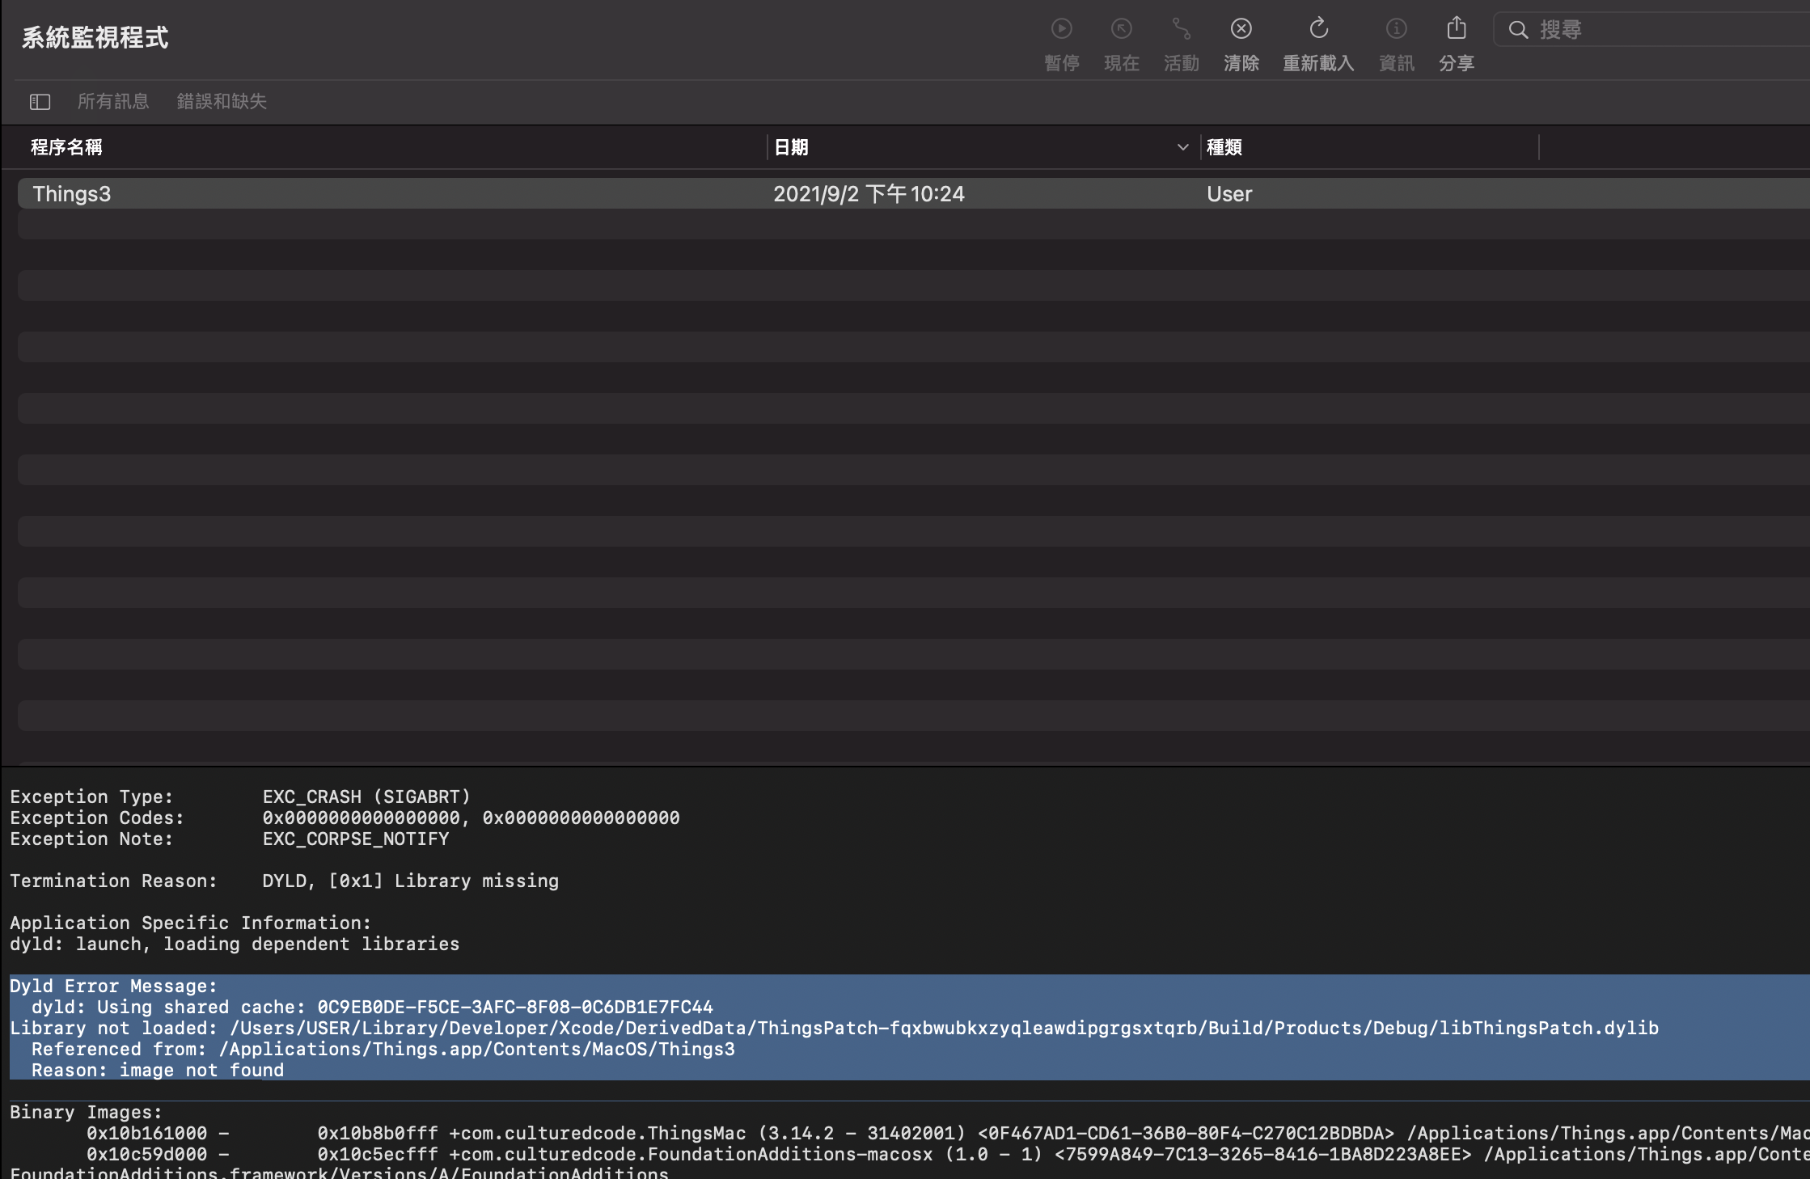Select the Things3 crash report row

pyautogui.click(x=914, y=194)
